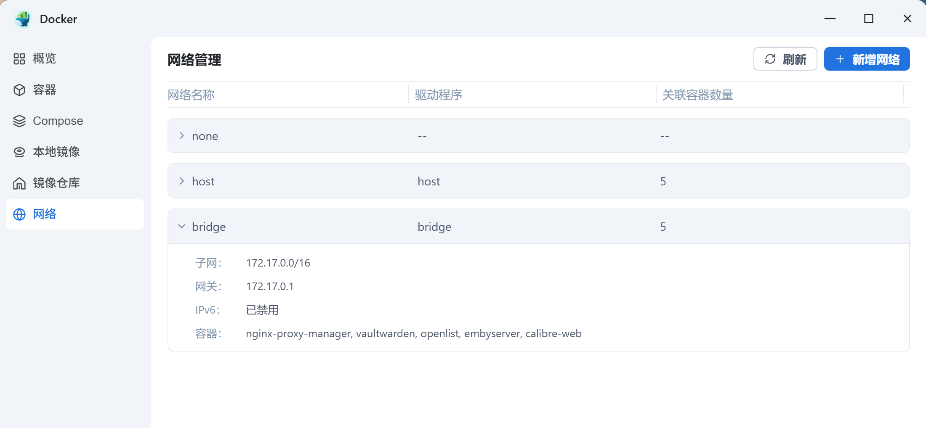Viewport: 926px width, 428px height.
Task: Click the plus icon on 新增网络
Action: [x=840, y=59]
